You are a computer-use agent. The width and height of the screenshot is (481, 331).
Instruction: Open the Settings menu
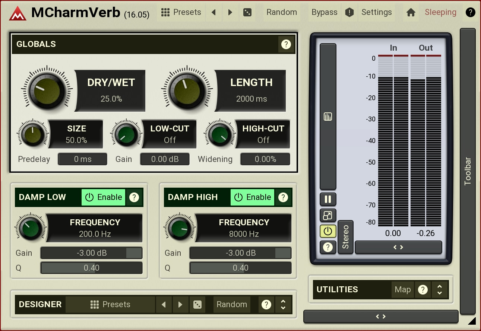377,12
